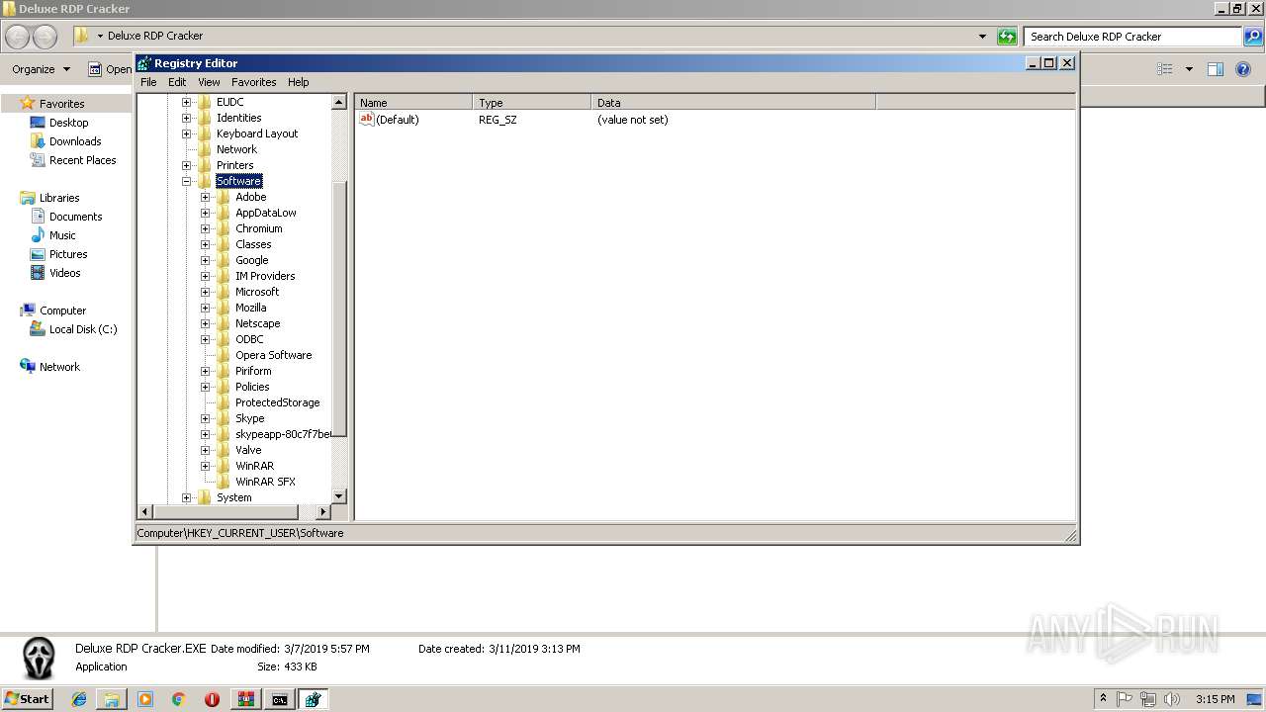
Task: Change view icon in Explorer
Action: point(1165,69)
